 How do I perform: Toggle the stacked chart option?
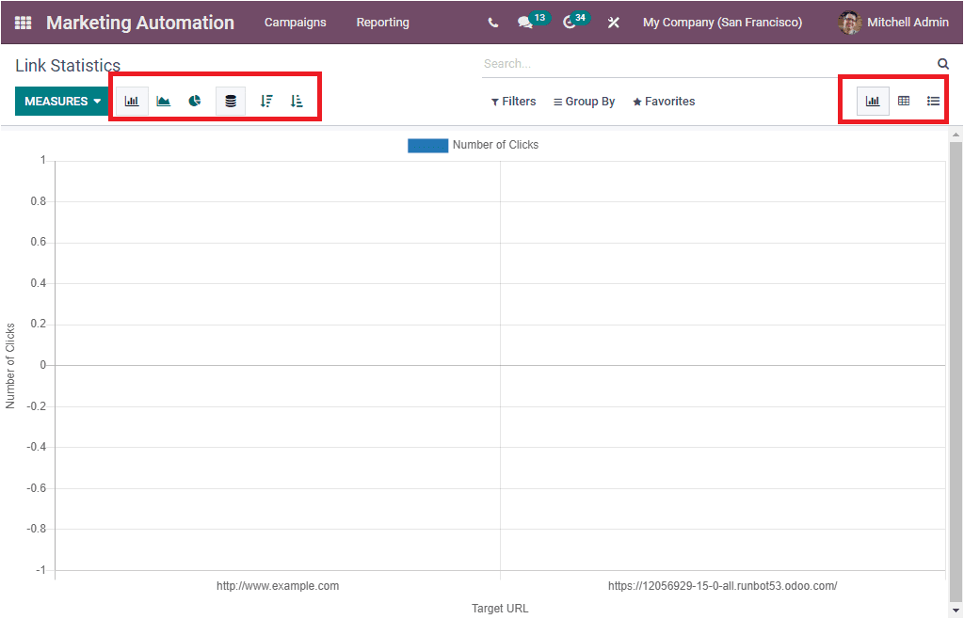click(x=231, y=101)
